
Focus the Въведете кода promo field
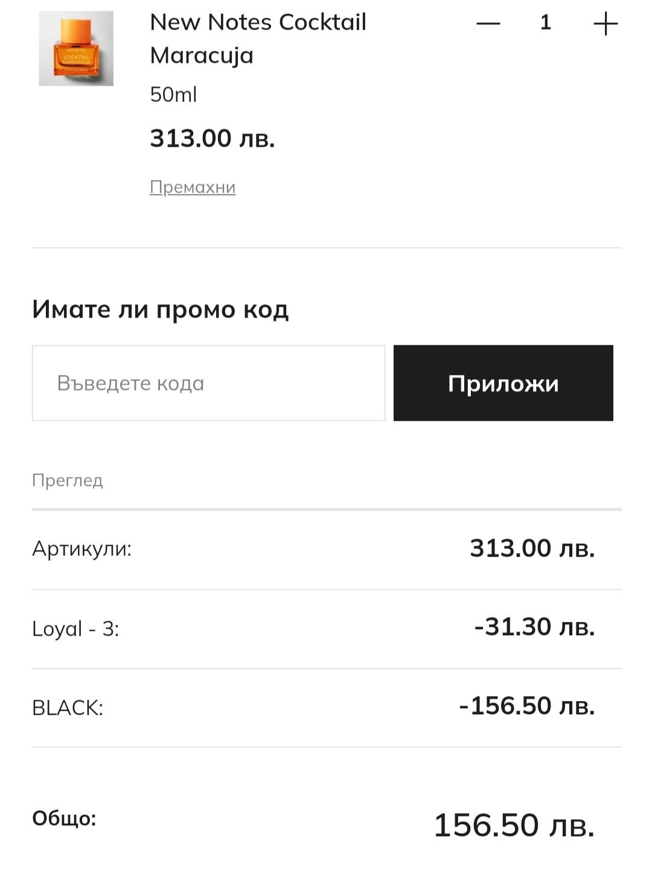[208, 383]
